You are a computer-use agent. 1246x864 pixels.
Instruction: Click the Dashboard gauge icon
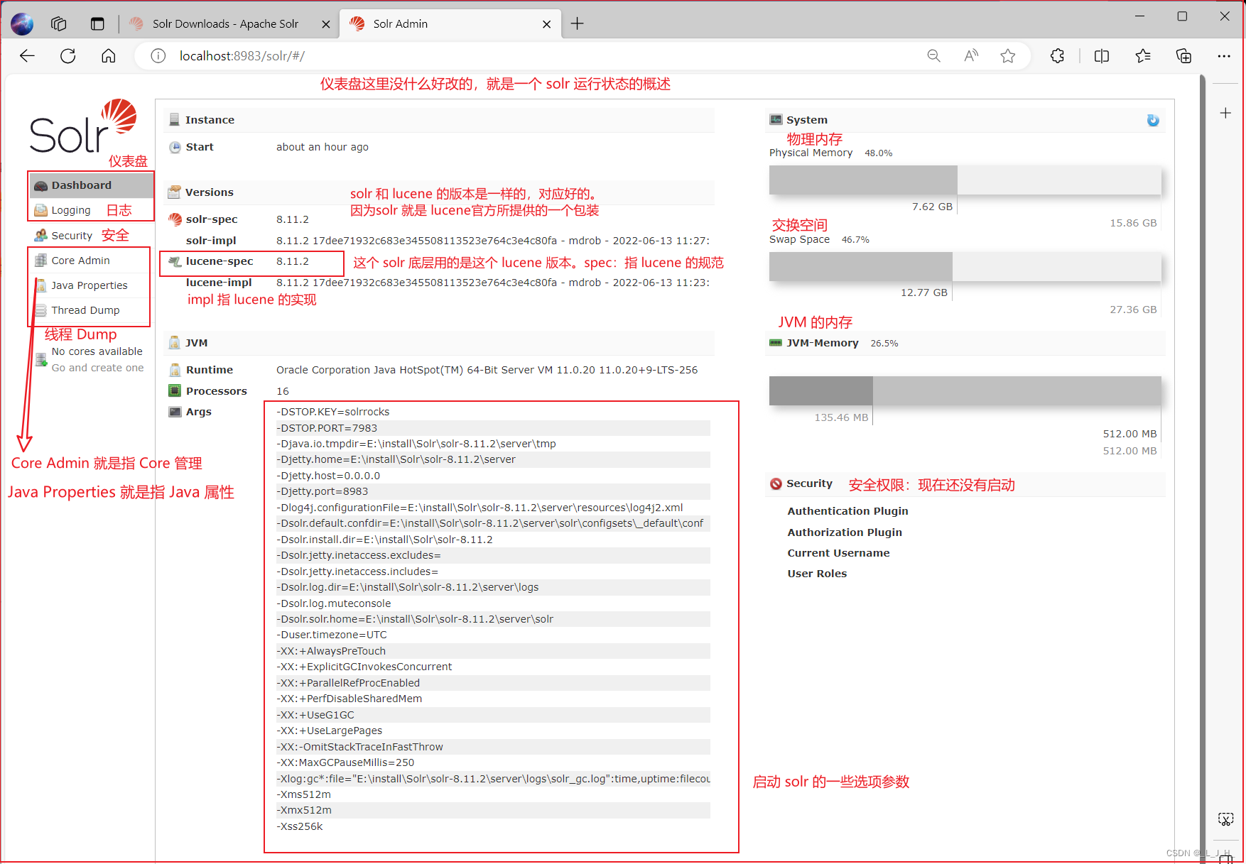click(40, 186)
